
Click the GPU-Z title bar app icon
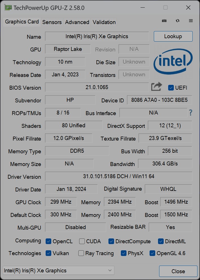pos(8,8)
